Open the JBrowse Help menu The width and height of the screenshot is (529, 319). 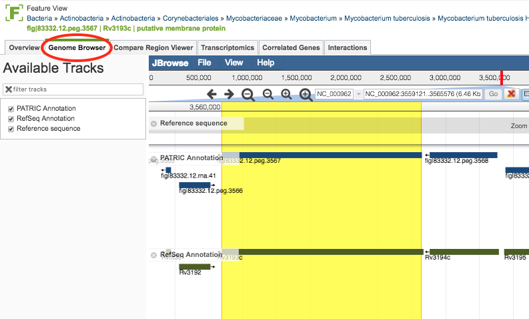tap(266, 63)
